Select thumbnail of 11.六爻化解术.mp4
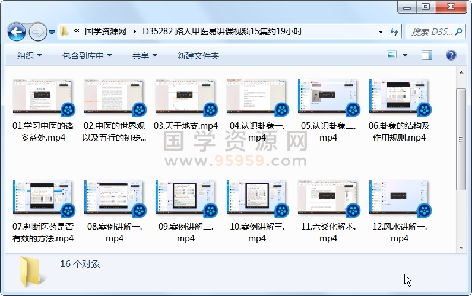 (x=328, y=197)
